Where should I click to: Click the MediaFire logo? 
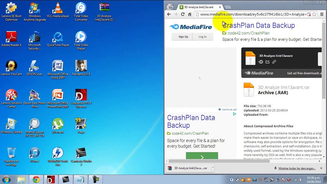point(191,27)
